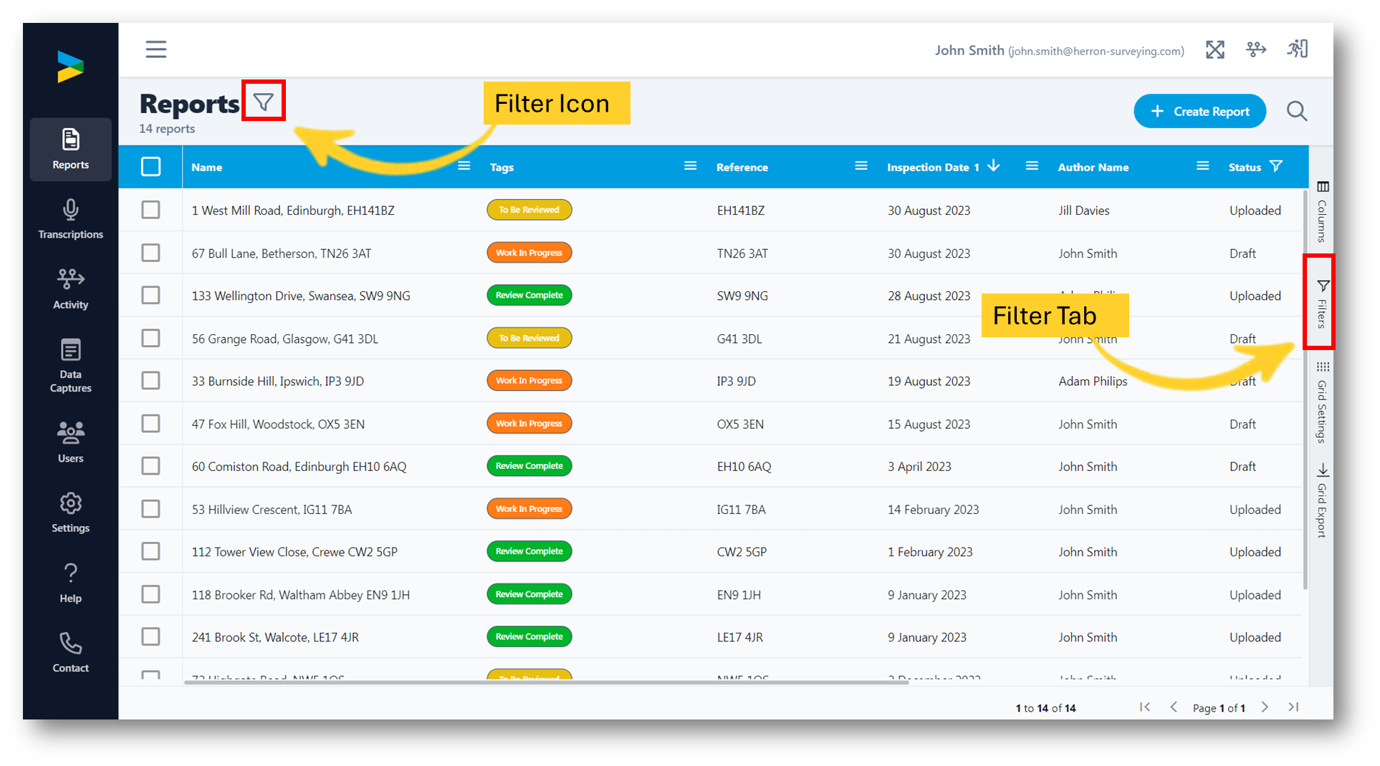
Task: Open the Author Name column menu
Action: coord(1203,166)
